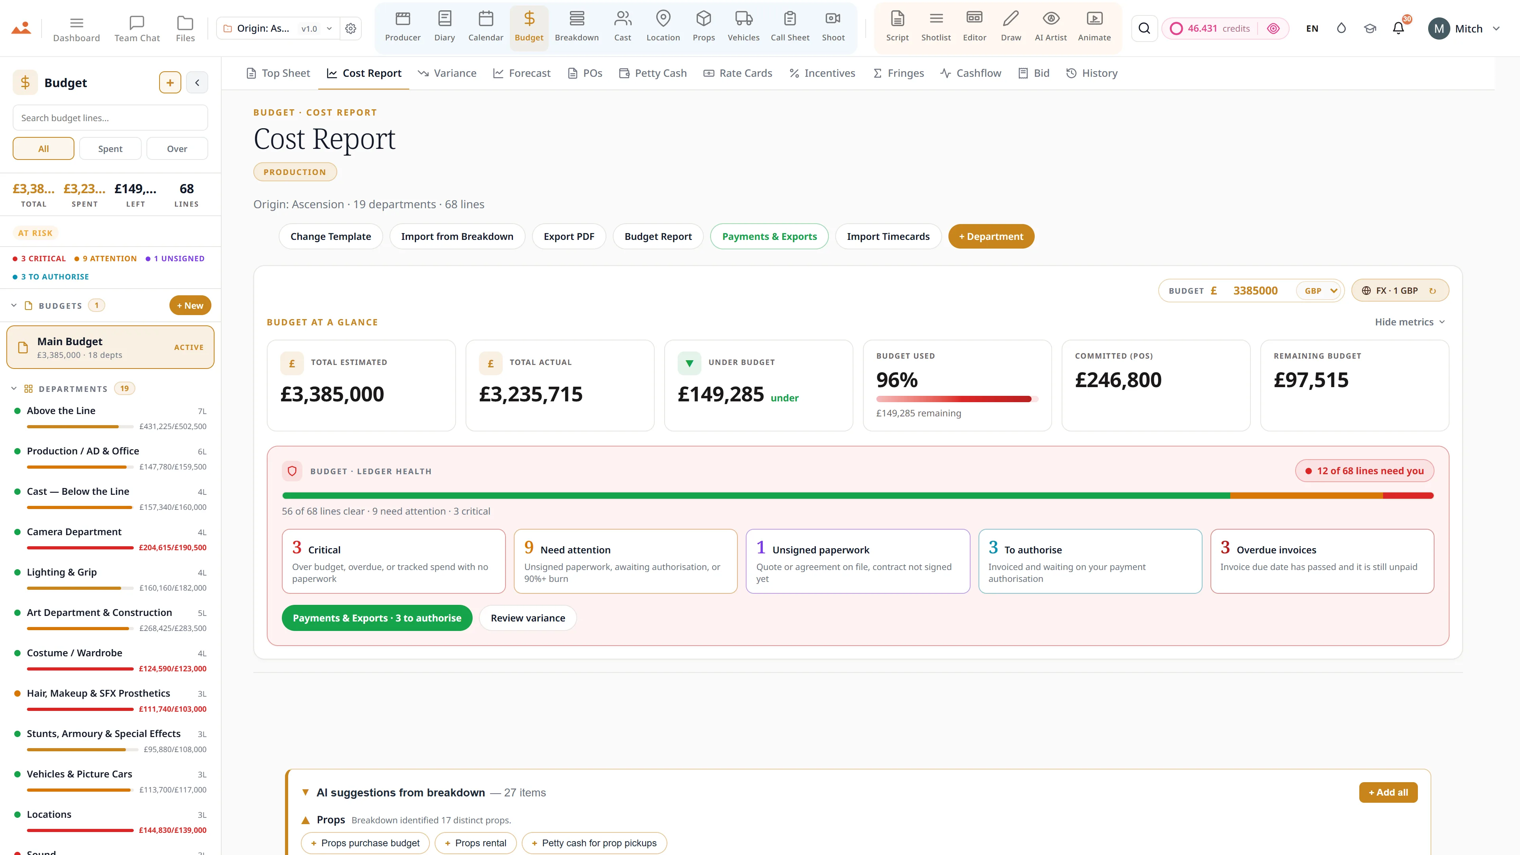Go to Dashboard
Image resolution: width=1520 pixels, height=855 pixels.
tap(76, 28)
